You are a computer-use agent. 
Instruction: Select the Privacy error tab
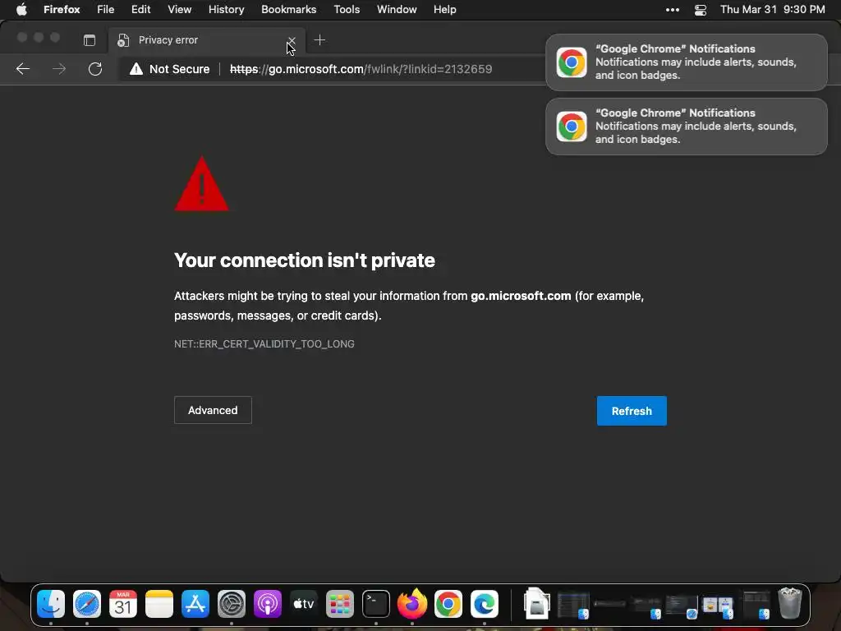[207, 40]
